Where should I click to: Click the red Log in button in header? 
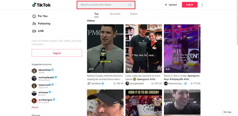[x=190, y=5]
